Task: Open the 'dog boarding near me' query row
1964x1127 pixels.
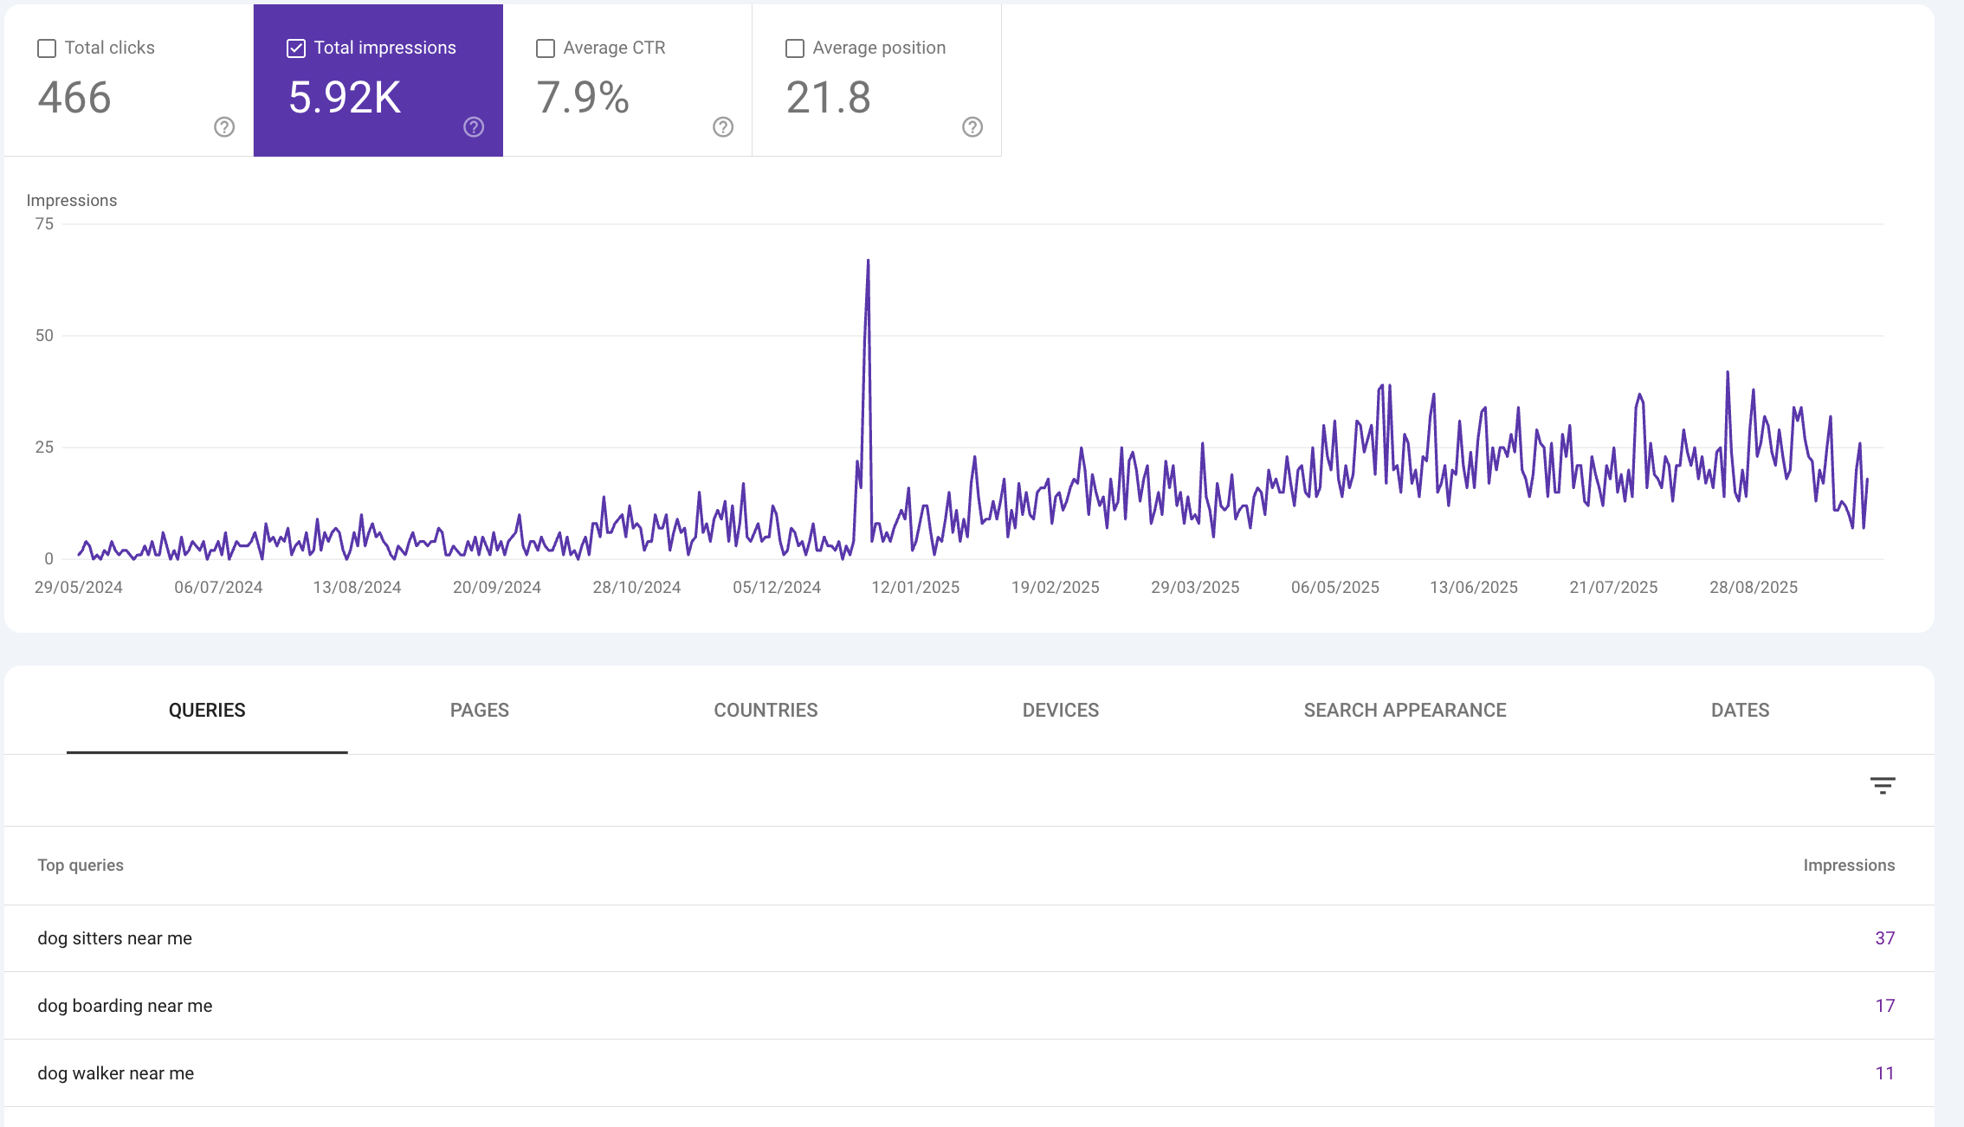Action: [x=125, y=1006]
